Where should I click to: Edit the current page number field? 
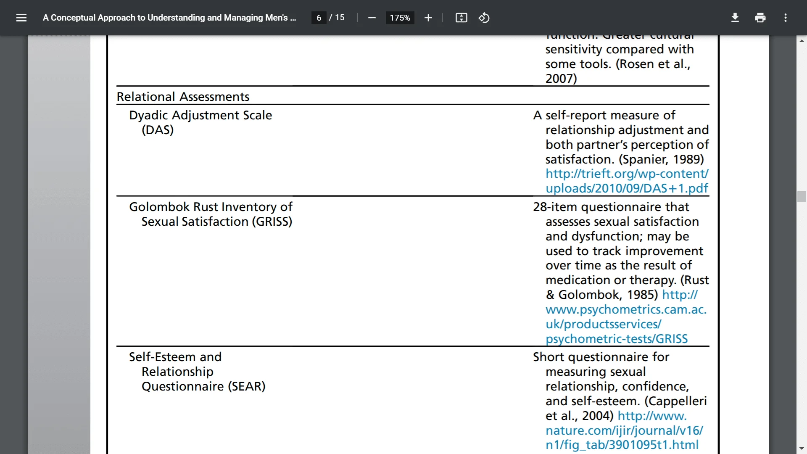[319, 18]
